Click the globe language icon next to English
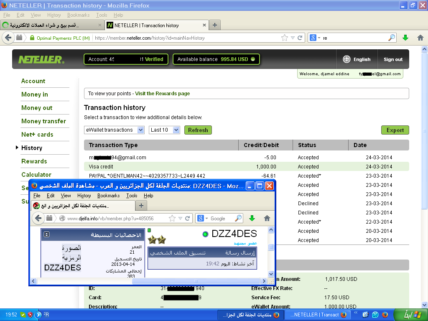The image size is (428, 321). click(346, 59)
